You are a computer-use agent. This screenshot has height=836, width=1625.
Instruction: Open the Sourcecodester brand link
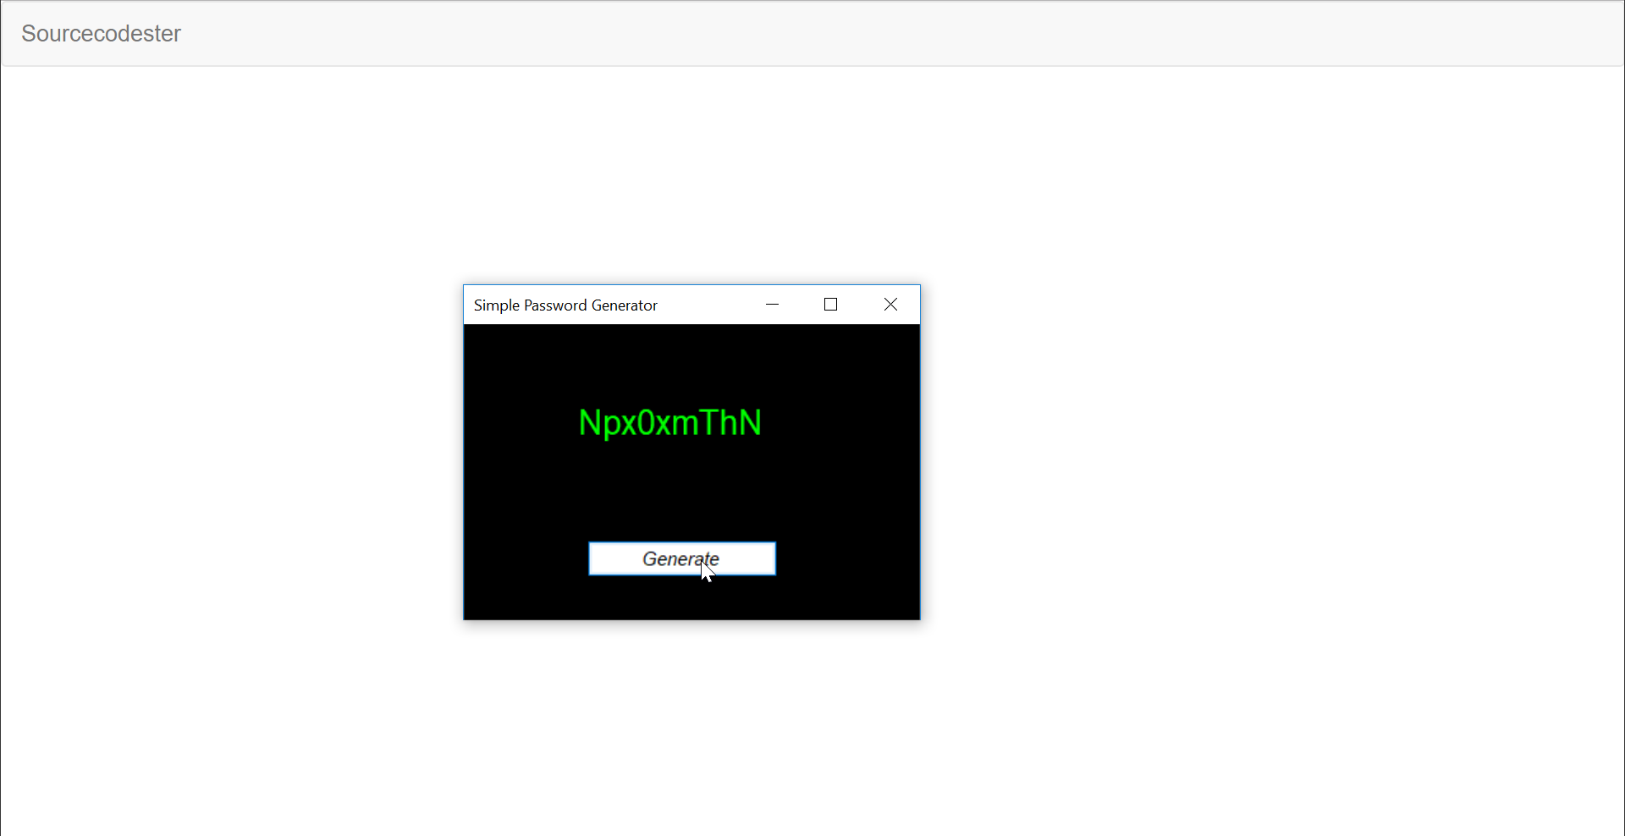[x=101, y=34]
